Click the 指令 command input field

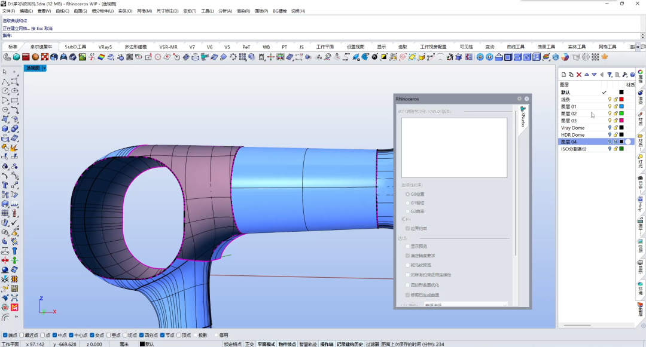click(325, 36)
